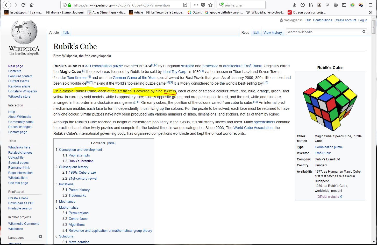Jump to Conception and development section
377x245 pixels.
[80, 150]
